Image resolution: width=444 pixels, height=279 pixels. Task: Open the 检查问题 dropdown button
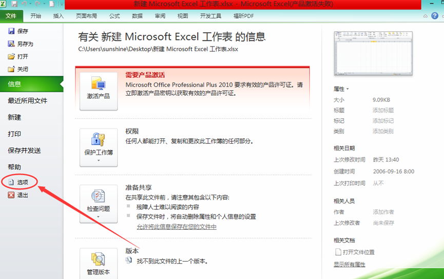coord(99,204)
